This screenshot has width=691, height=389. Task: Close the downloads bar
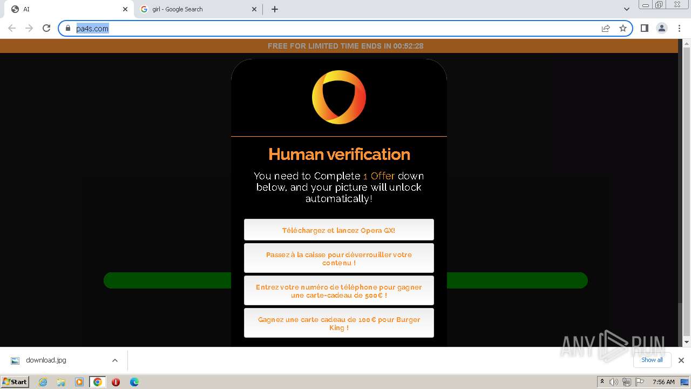coord(681,360)
